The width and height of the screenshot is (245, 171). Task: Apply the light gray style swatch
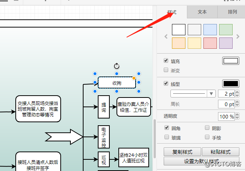click(194, 30)
